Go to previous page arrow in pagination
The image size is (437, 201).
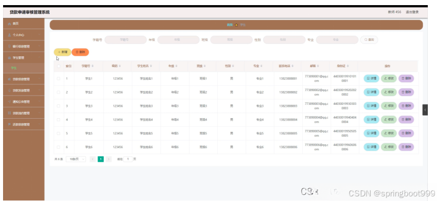pyautogui.click(x=93, y=159)
